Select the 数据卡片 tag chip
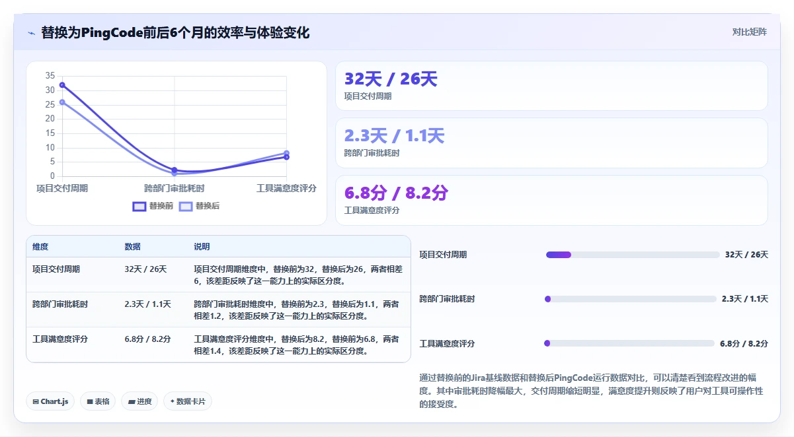Viewport: 794px width, 437px height. 188,401
